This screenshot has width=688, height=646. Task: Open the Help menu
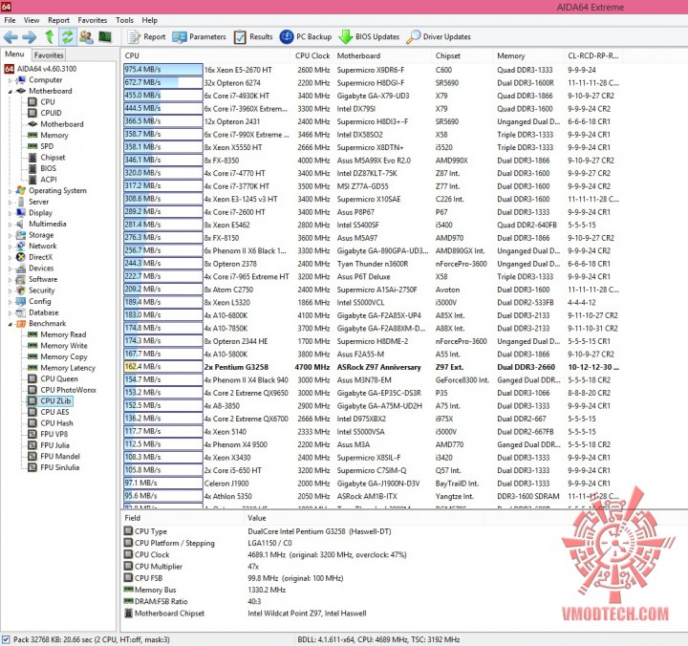pos(149,20)
